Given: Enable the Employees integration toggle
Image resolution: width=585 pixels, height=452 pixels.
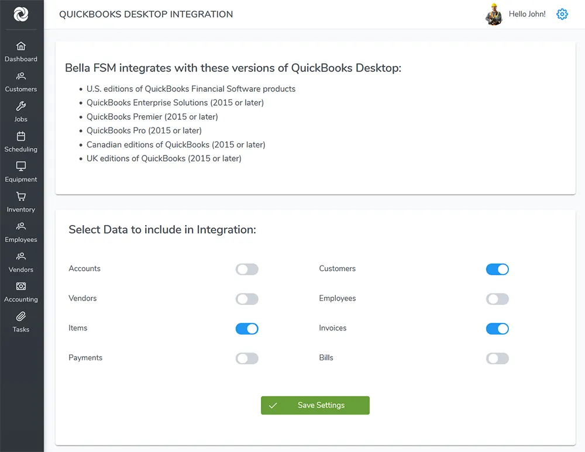Looking at the screenshot, I should [497, 299].
